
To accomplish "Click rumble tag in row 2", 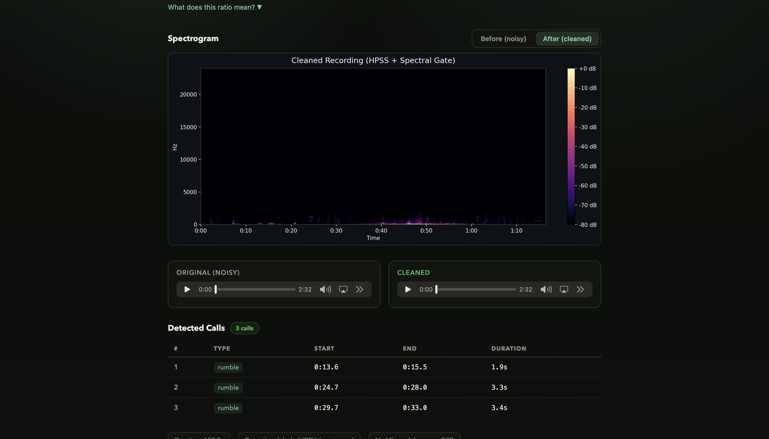I will tap(228, 387).
